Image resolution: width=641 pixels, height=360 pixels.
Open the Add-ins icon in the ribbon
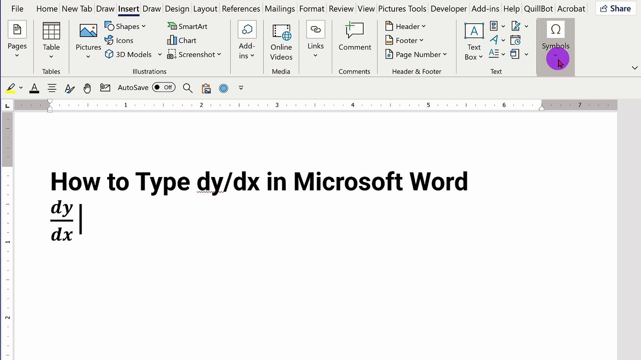point(247,30)
